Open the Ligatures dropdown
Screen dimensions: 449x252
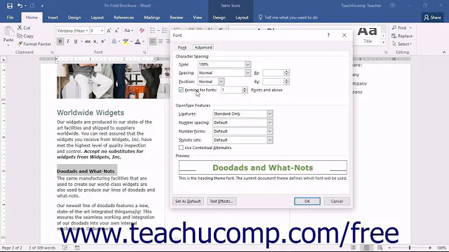(270, 114)
